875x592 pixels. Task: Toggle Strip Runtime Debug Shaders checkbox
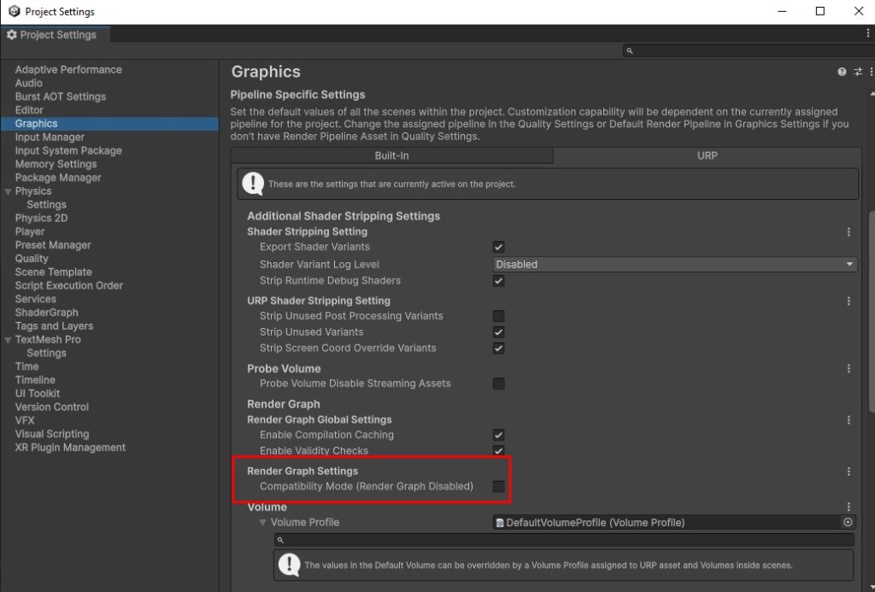498,281
